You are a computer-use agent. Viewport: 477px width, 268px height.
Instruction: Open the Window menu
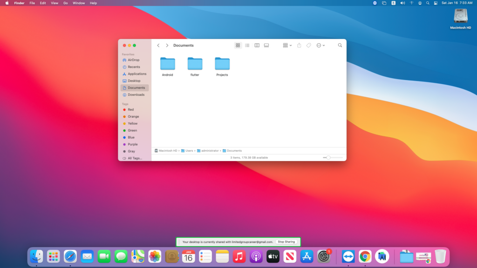click(79, 3)
